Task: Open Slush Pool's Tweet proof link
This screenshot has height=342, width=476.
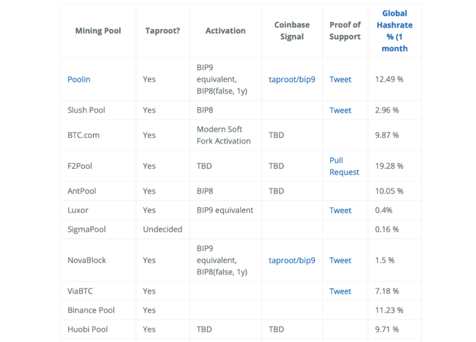Action: [x=340, y=110]
